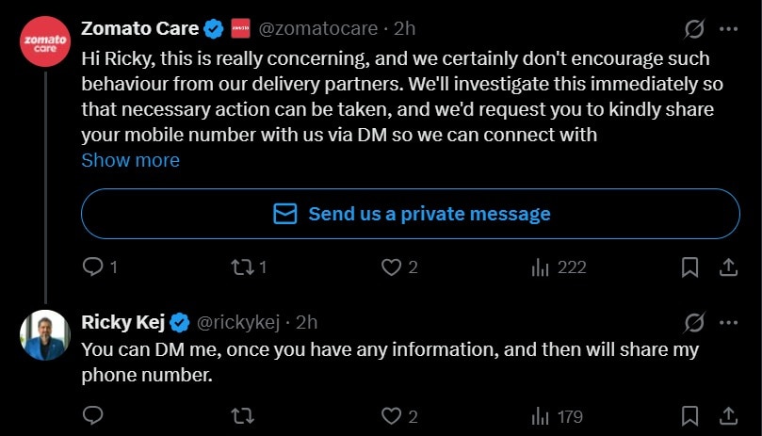Expand tweet text with Show more
The width and height of the screenshot is (762, 436).
click(130, 160)
